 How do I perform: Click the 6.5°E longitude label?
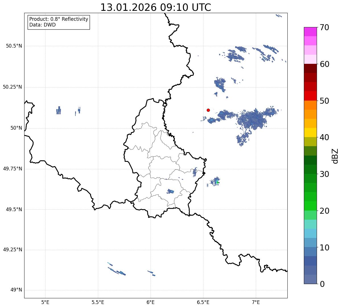coord(203,302)
